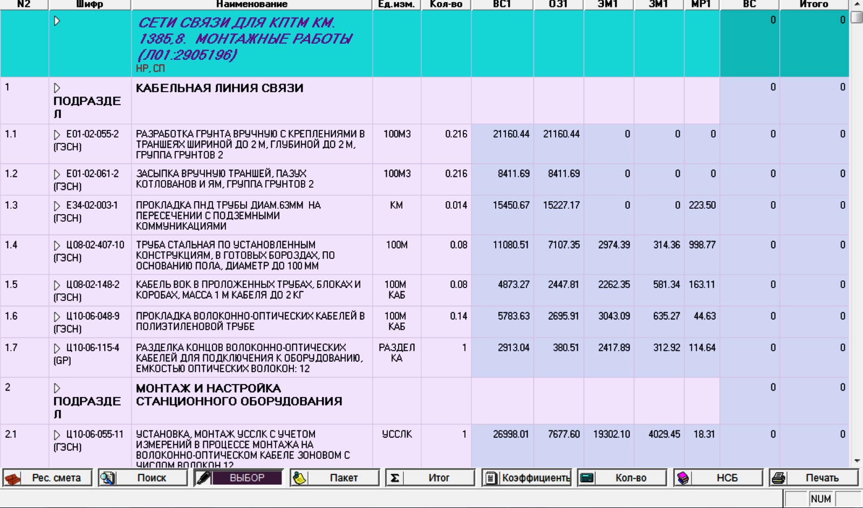Viewport: 863px width, 508px height.
Task: Click the vertical scrollbar thumb
Action: click(x=857, y=17)
